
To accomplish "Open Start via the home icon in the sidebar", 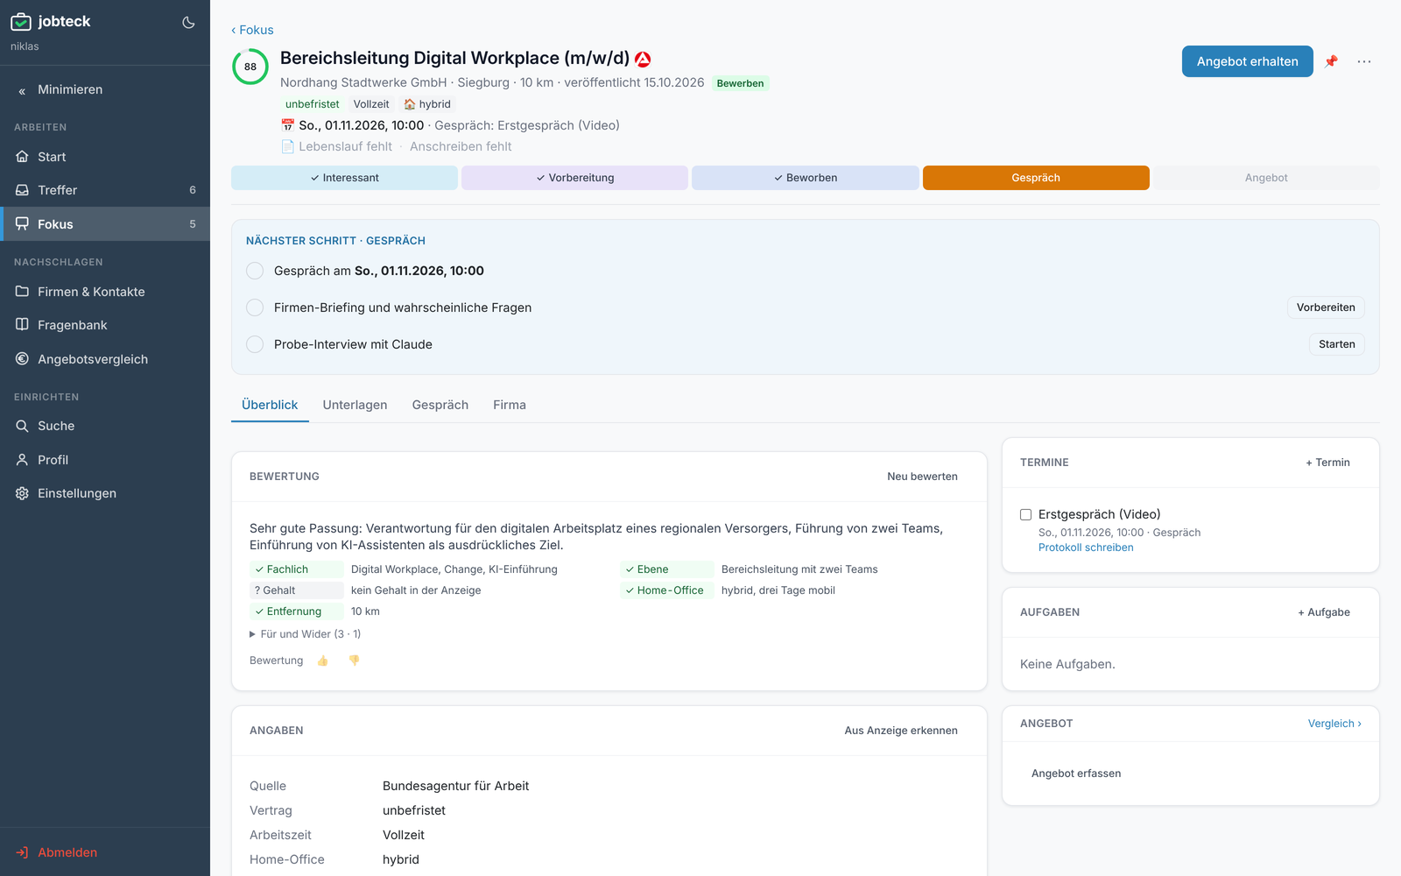I will [105, 157].
